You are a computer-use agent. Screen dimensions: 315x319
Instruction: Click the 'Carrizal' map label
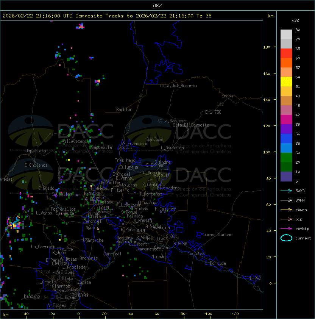(112, 254)
